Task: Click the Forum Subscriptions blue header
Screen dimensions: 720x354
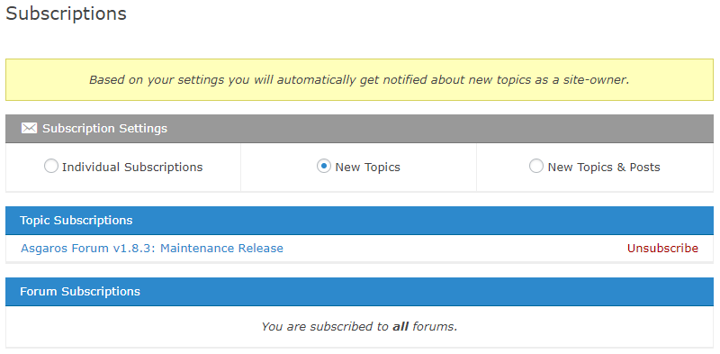Action: pos(359,292)
